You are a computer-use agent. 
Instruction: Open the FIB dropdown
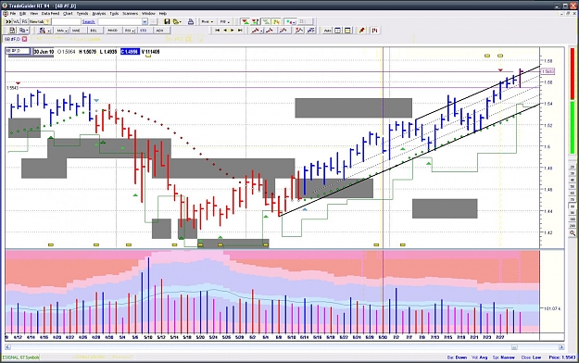[x=225, y=22]
